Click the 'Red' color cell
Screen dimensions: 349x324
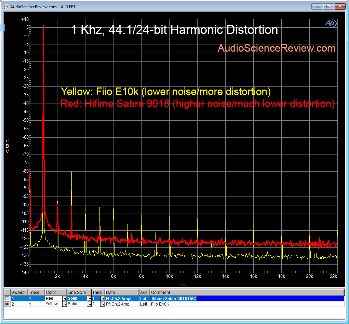coord(54,299)
